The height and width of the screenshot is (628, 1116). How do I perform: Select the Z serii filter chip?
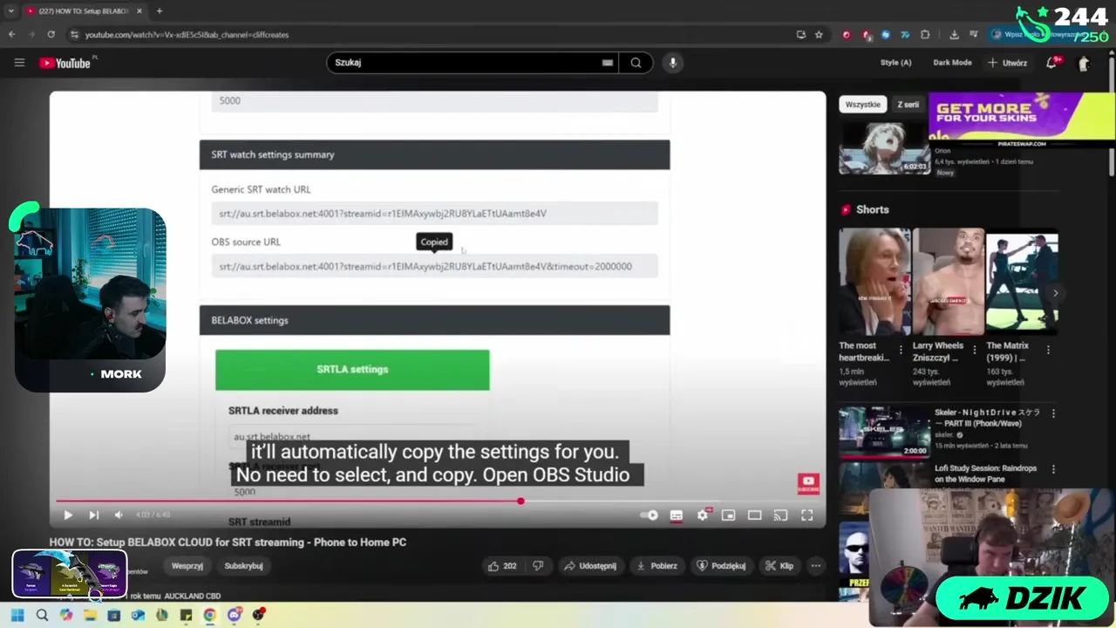[x=908, y=105]
